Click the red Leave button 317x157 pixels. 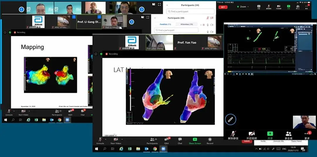point(247,141)
